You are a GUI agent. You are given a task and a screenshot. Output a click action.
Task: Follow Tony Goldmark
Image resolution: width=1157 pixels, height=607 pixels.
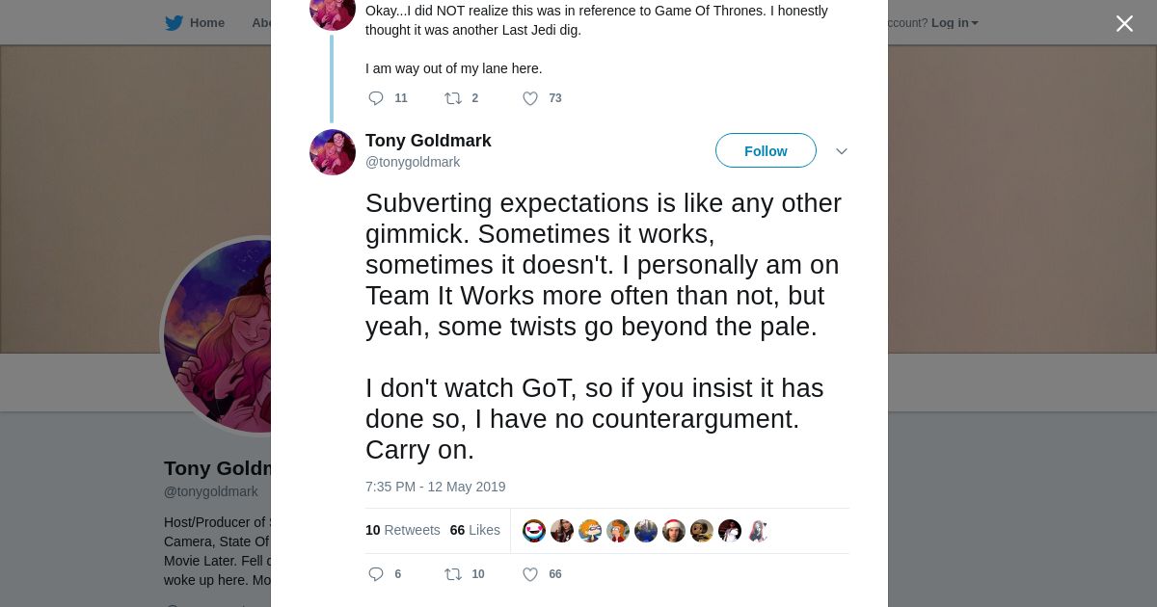[766, 151]
